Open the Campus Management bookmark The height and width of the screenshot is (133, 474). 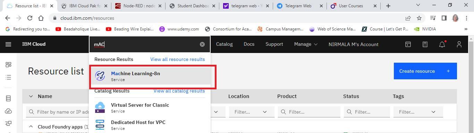click(x=280, y=29)
